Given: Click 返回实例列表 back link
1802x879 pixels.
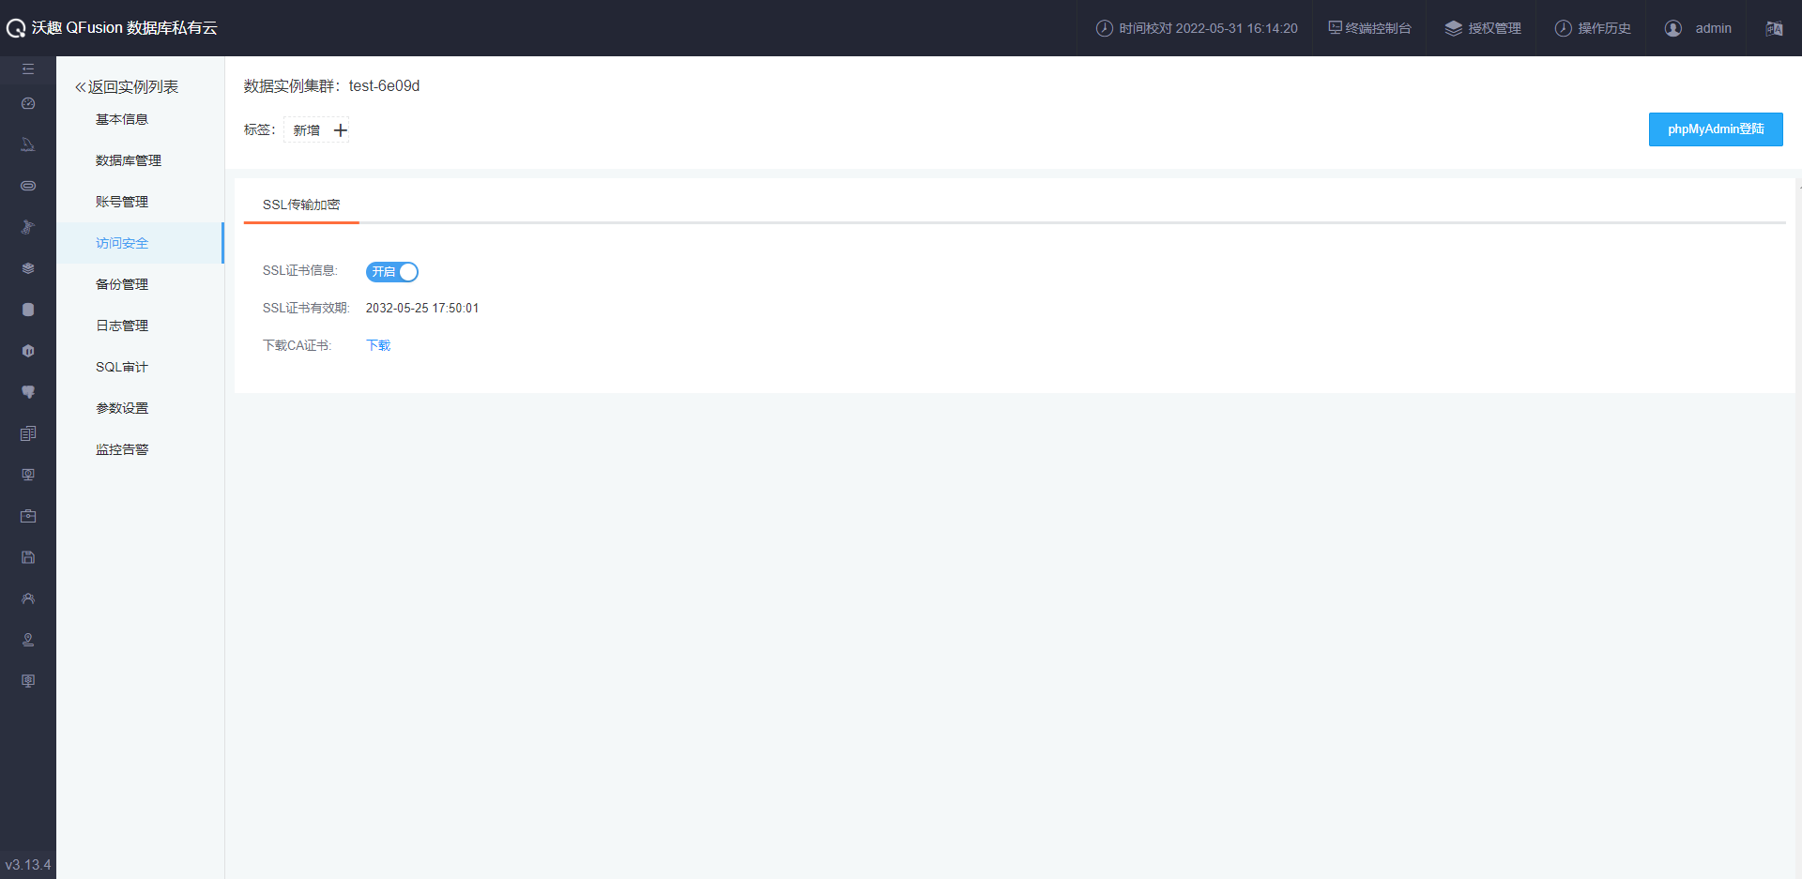Looking at the screenshot, I should point(127,86).
